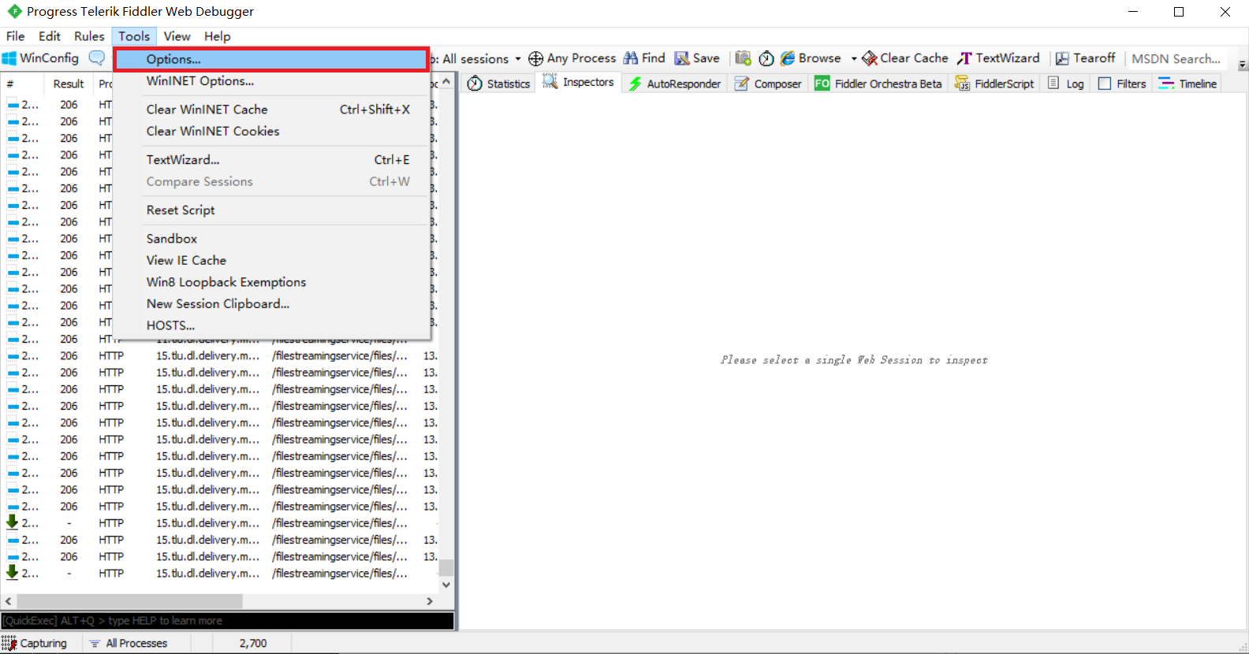The width and height of the screenshot is (1249, 654).
Task: Switch to the Log tab
Action: (x=1066, y=84)
